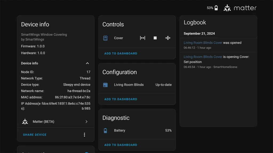Click the 53% text in the header

pos(210,8)
